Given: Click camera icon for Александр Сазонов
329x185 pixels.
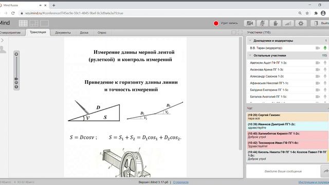Looking at the screenshot, I should pos(318,77).
